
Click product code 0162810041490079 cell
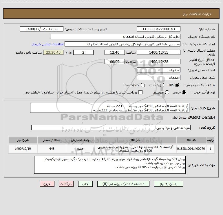191,149
